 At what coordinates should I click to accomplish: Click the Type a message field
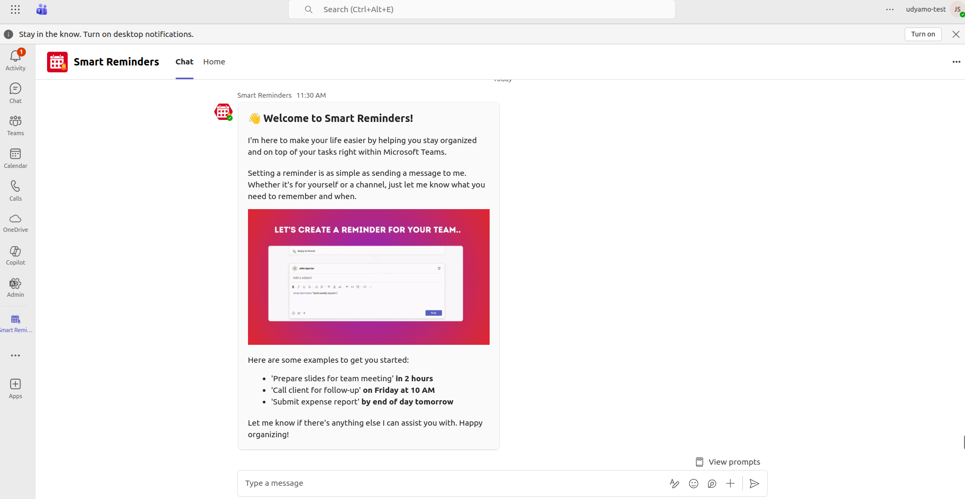449,484
